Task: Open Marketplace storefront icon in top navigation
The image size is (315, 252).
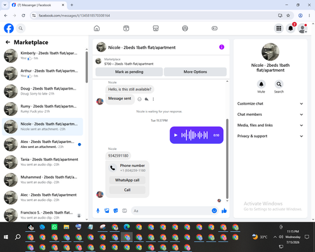Action: (x=156, y=28)
